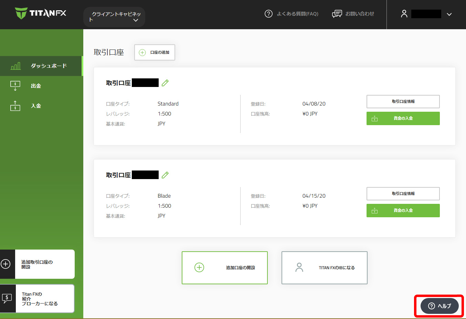This screenshot has height=319, width=466.
Task: Open the お問い合わせ contact link
Action: click(x=360, y=14)
